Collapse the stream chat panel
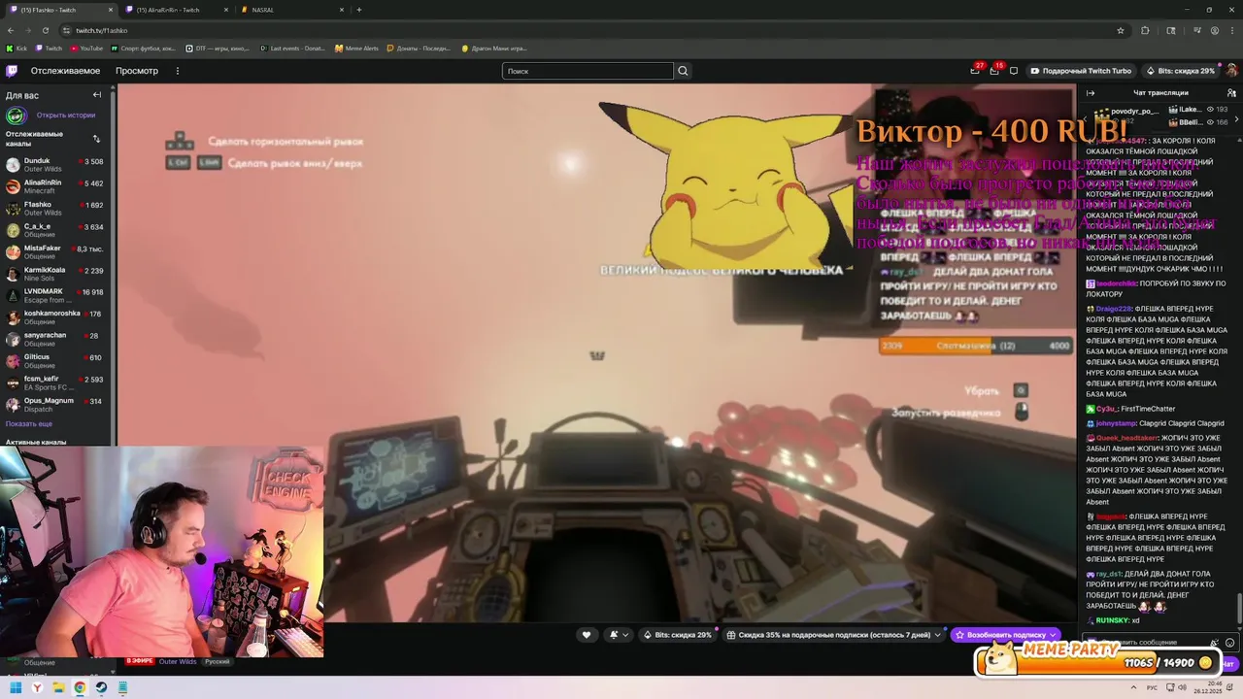Screen dimensions: 1243x699 tap(1091, 93)
